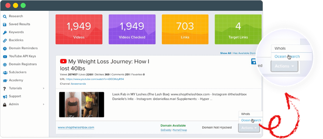The height and width of the screenshot is (139, 323).
Task: Click the Domain Registrars globe icon
Action: pos(5,64)
